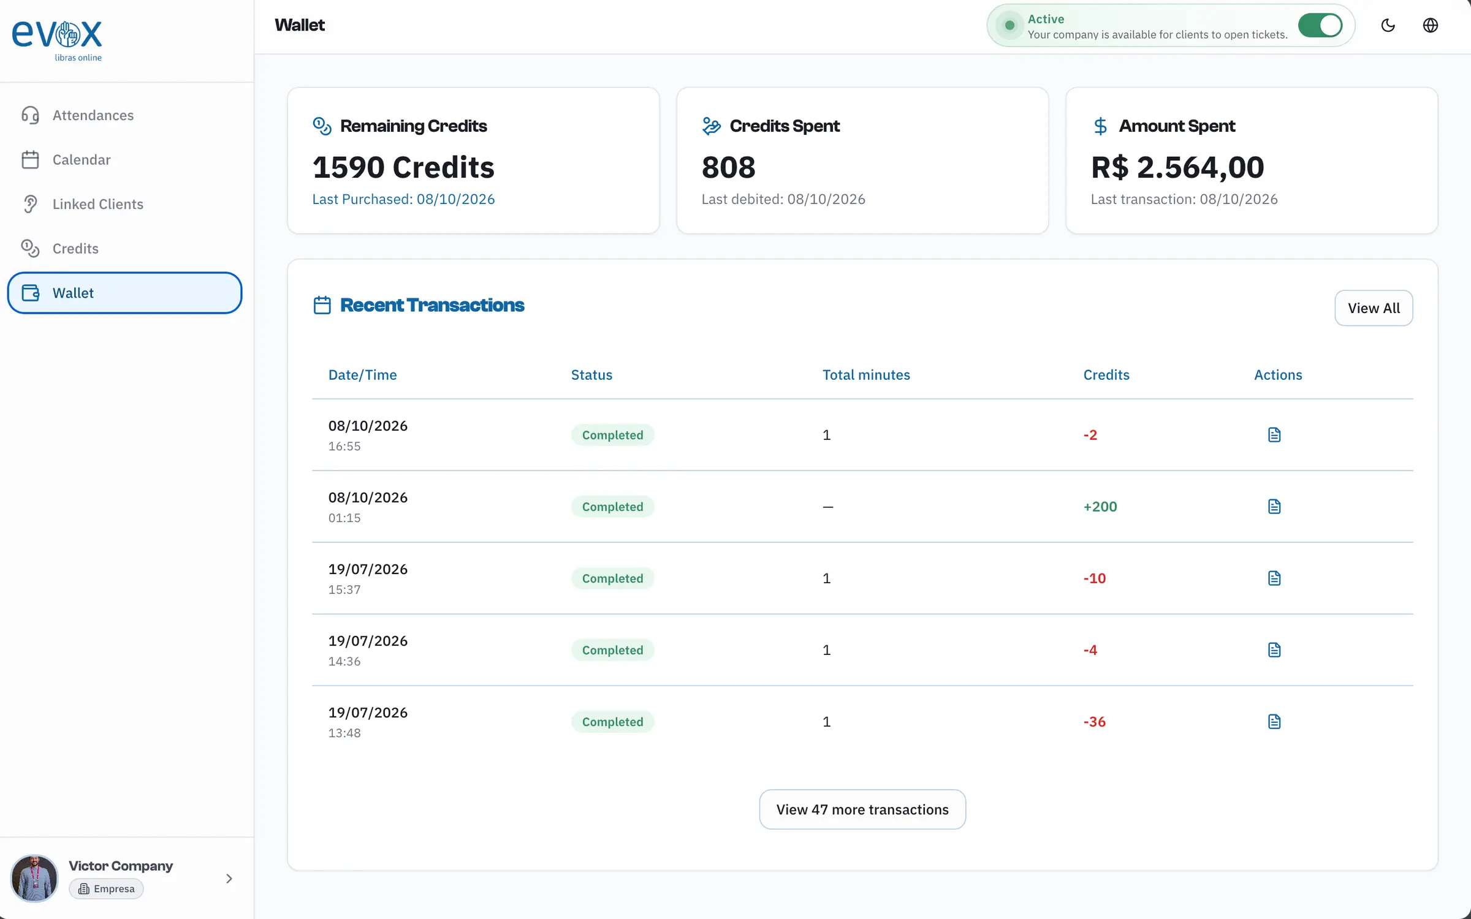Viewport: 1471px width, 919px height.
Task: Open Linked Clients in sidebar
Action: [124, 204]
